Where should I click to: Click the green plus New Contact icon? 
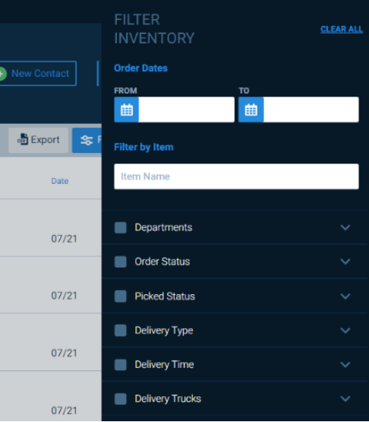[2, 74]
